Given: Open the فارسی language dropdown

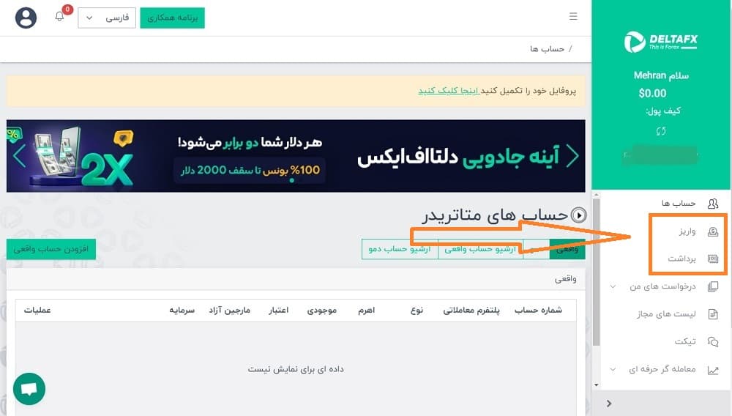Looking at the screenshot, I should (x=107, y=18).
